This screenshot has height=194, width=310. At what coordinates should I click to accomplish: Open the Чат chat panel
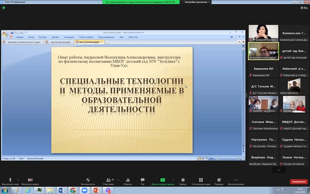[142, 180]
